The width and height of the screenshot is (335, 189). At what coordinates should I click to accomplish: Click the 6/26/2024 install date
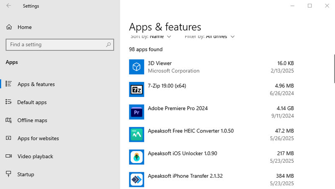tap(282, 93)
